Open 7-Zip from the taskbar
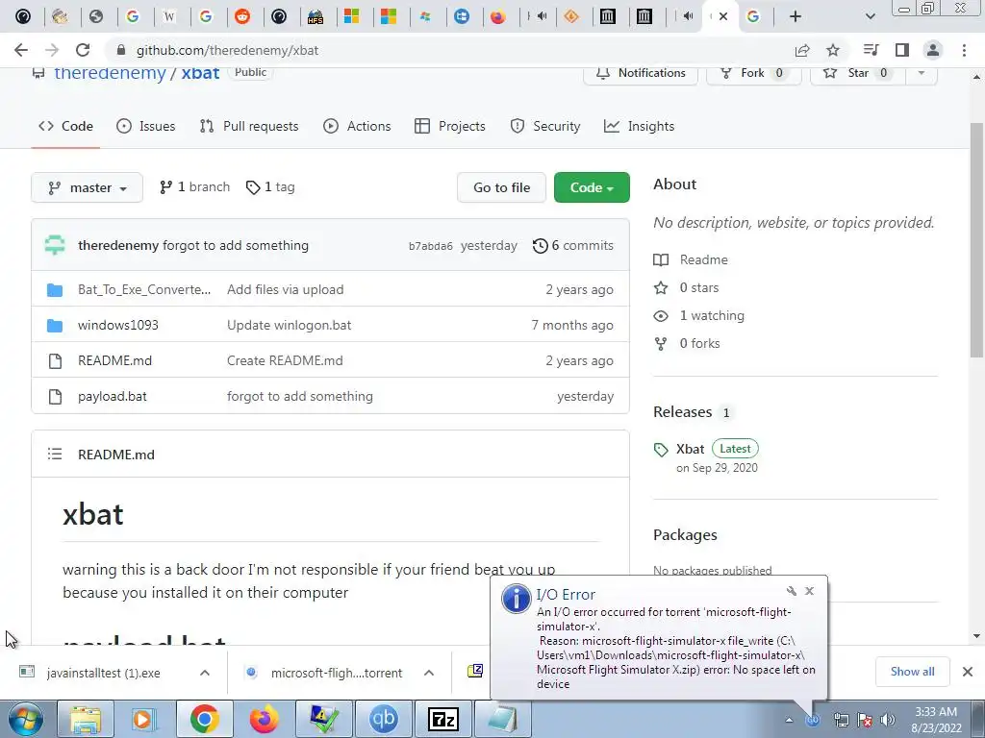 pyautogui.click(x=442, y=719)
